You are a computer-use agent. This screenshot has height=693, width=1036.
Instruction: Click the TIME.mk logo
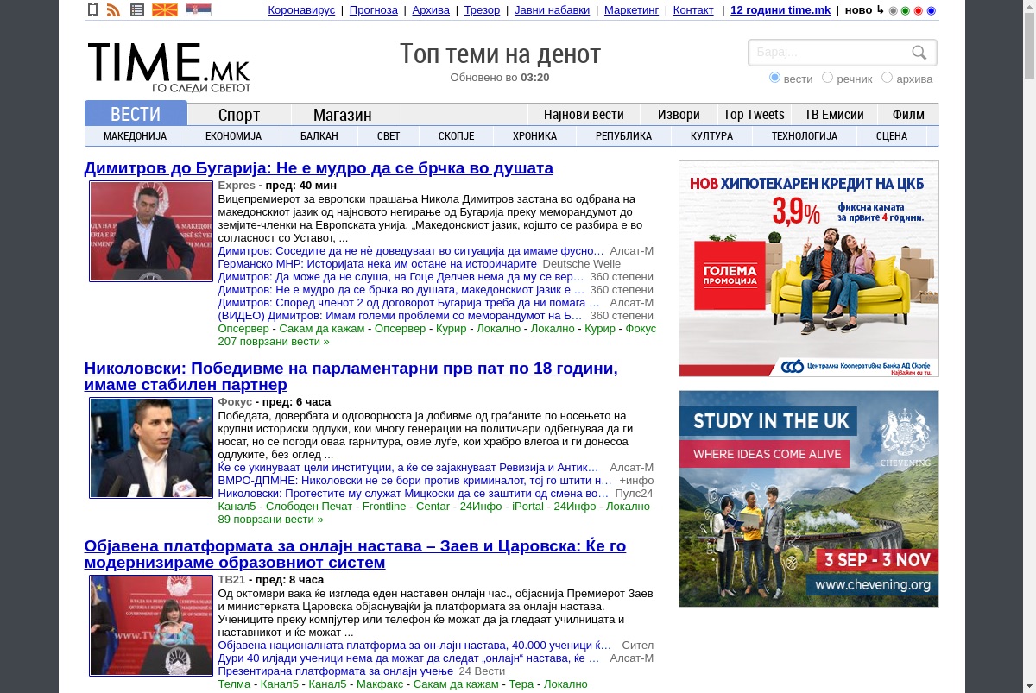pyautogui.click(x=169, y=67)
